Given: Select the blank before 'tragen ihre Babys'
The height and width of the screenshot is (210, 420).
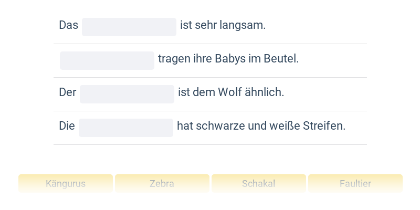Looking at the screenshot, I should (107, 60).
